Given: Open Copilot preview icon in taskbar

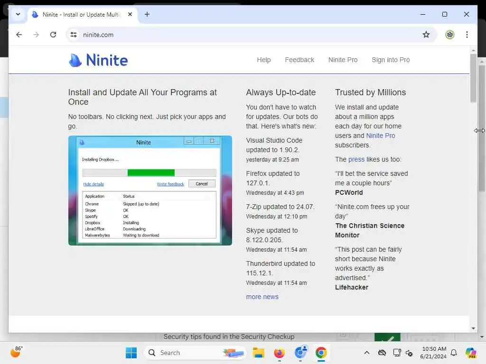Looking at the screenshot, I should (471, 353).
